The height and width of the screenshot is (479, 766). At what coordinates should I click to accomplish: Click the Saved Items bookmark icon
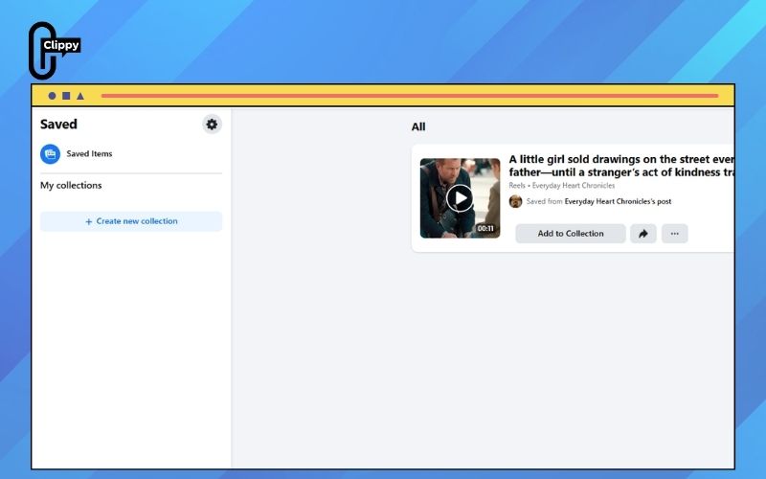pos(51,154)
